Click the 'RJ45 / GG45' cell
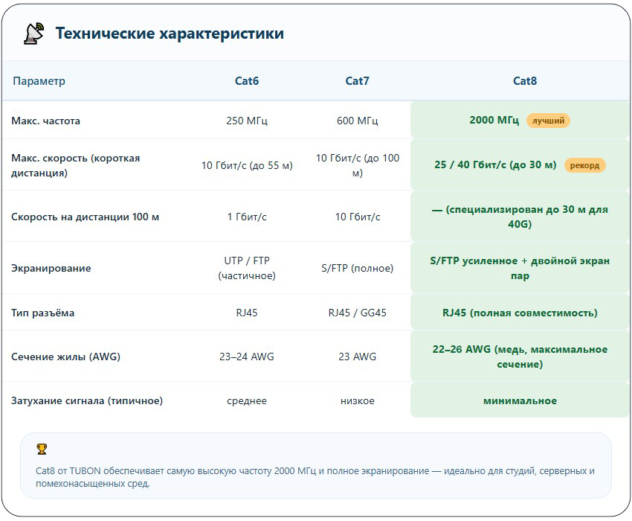The width and height of the screenshot is (632, 521). click(x=357, y=313)
